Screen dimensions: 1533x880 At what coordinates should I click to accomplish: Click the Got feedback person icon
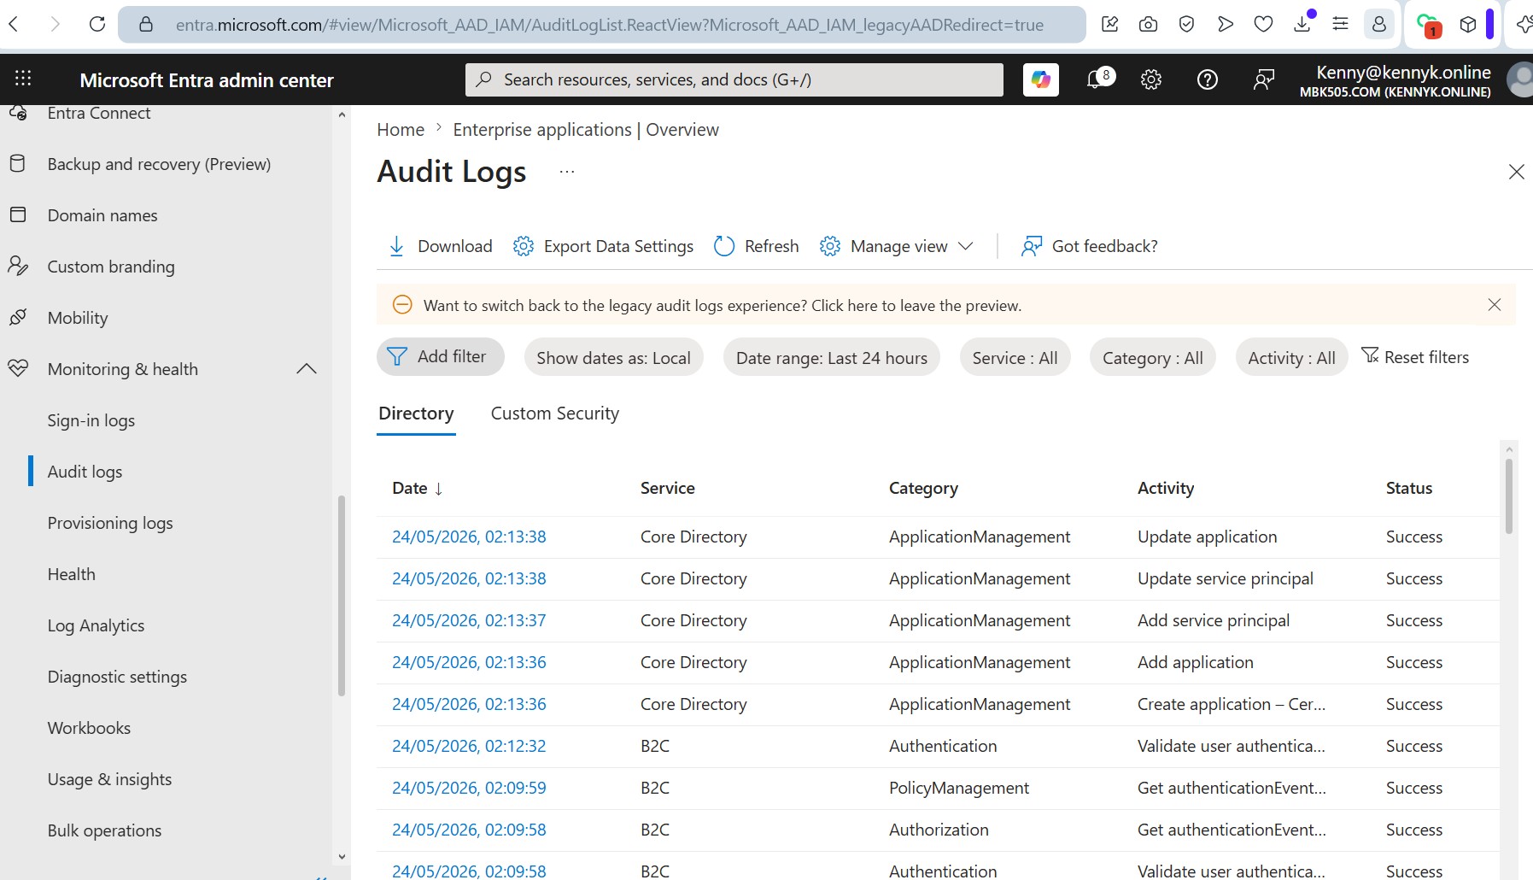(x=1032, y=246)
